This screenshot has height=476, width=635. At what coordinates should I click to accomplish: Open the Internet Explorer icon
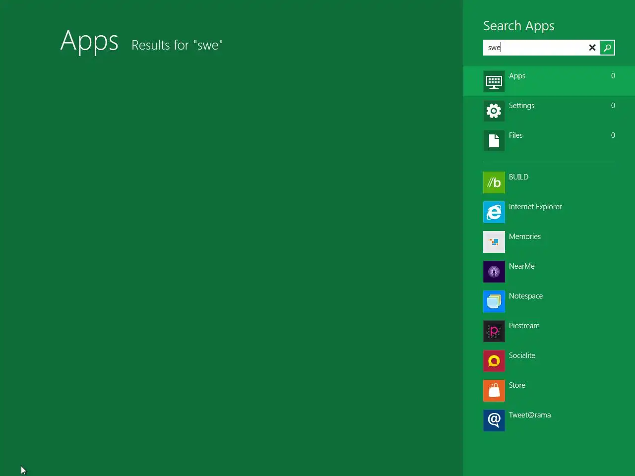[494, 212]
